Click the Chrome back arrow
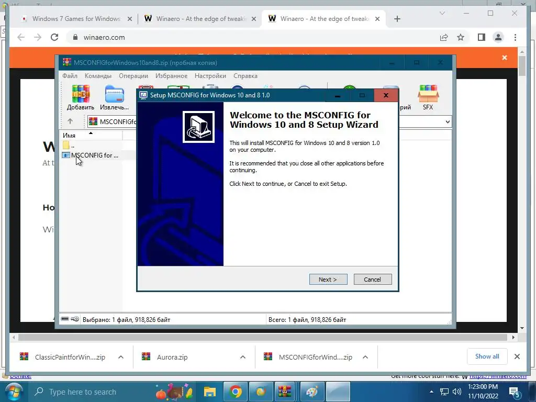 [x=21, y=37]
